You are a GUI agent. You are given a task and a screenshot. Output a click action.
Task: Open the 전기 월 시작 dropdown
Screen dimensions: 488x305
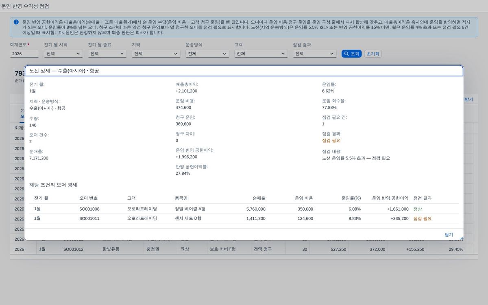(x=63, y=54)
